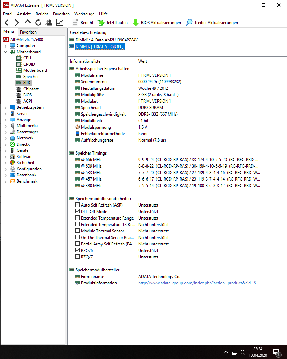Toggle RZQ/6 checkbox
287x359 pixels.
tap(77, 250)
